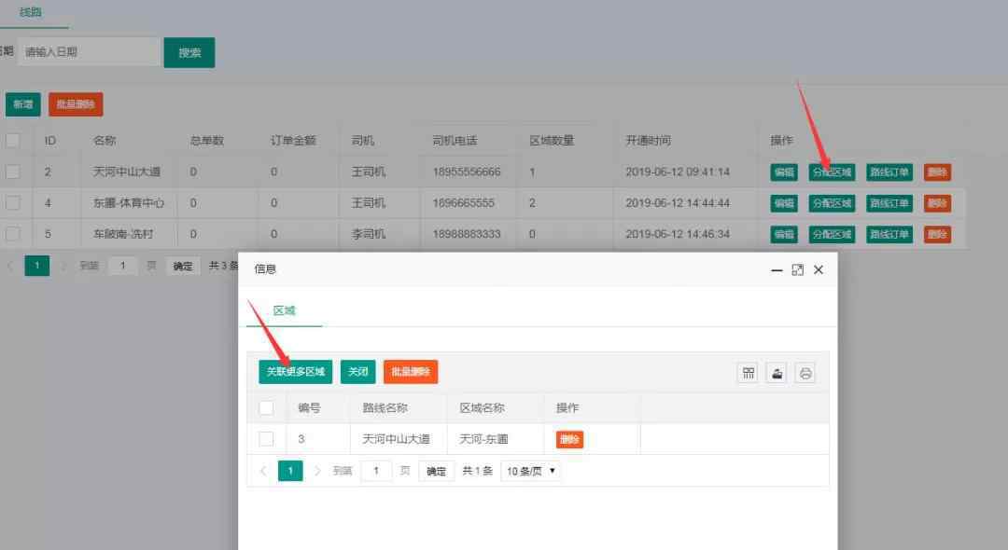
Task: Click 确定 in main table pagination
Action: (183, 266)
